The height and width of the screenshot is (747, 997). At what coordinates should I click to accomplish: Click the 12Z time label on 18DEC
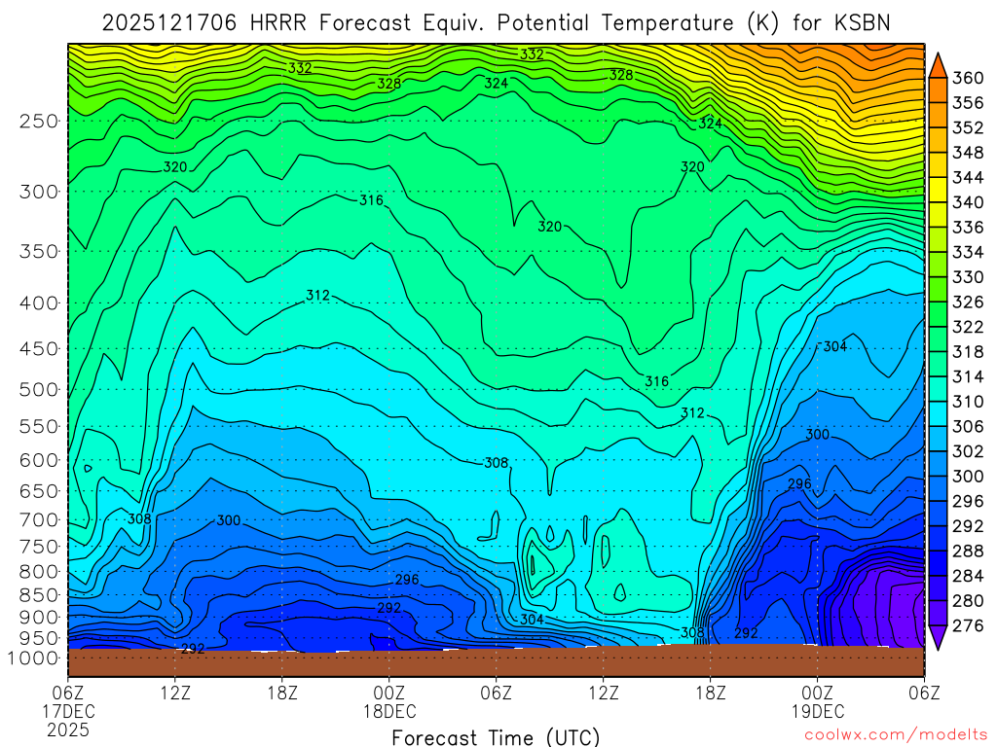point(604,693)
